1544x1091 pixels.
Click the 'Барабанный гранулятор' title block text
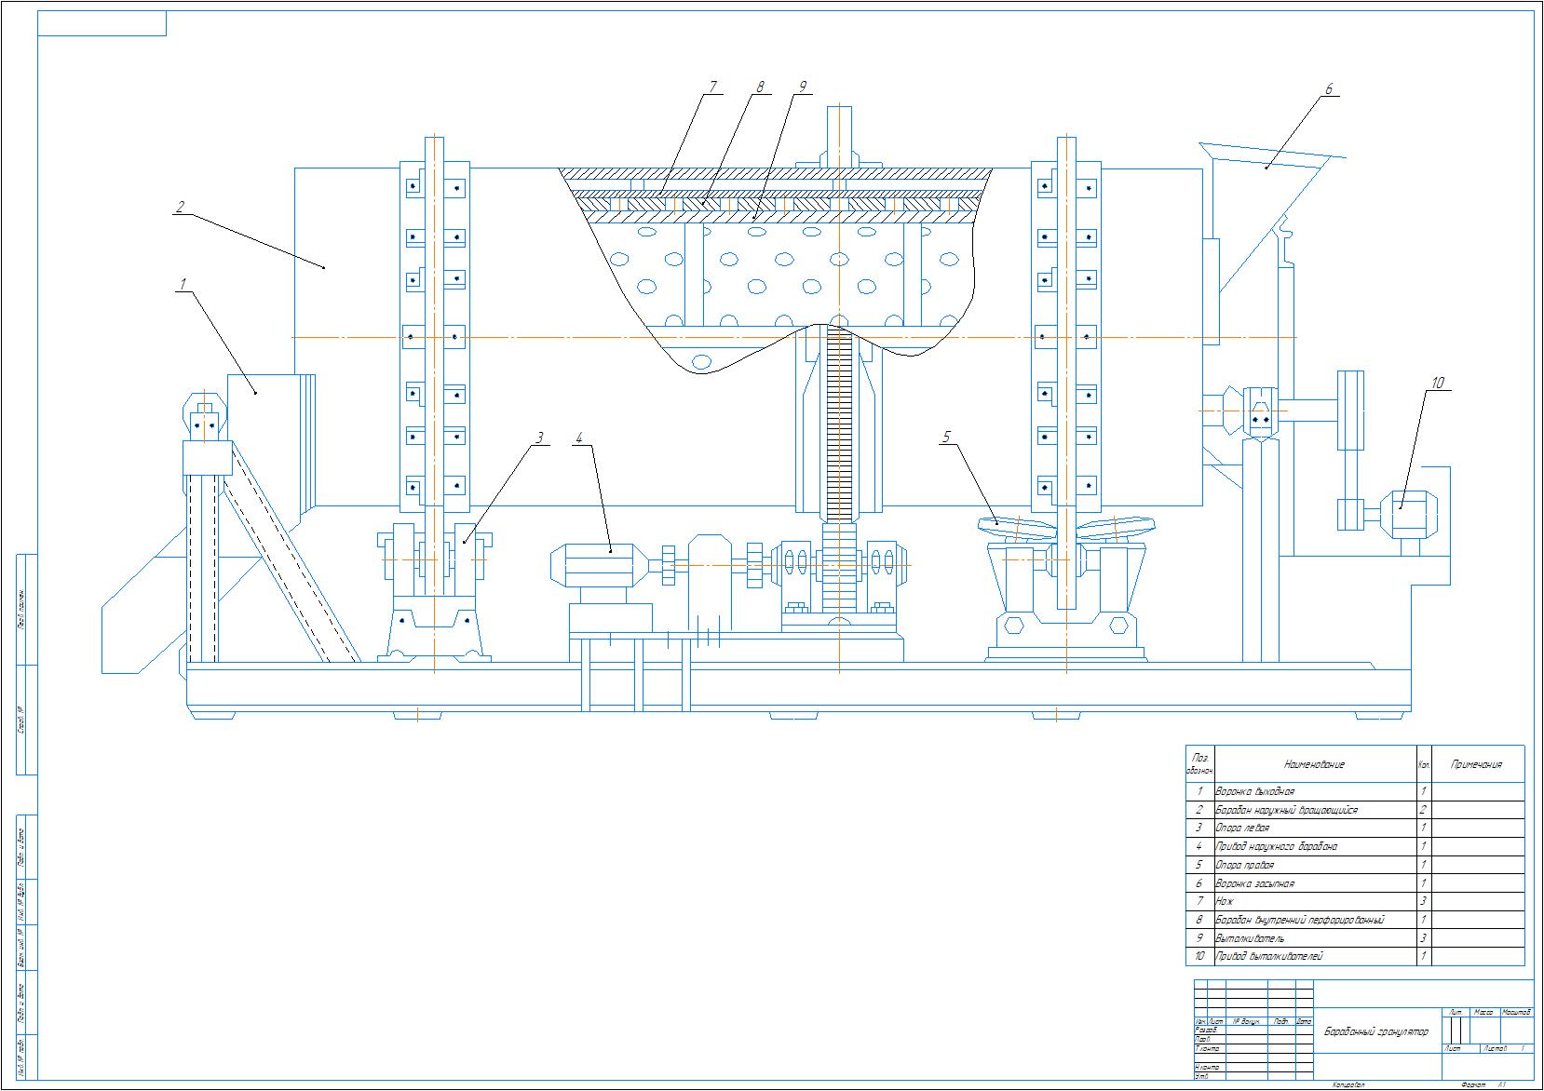coord(1375,1031)
